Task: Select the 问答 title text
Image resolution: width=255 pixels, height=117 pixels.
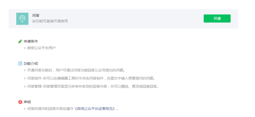Action: pos(36,15)
